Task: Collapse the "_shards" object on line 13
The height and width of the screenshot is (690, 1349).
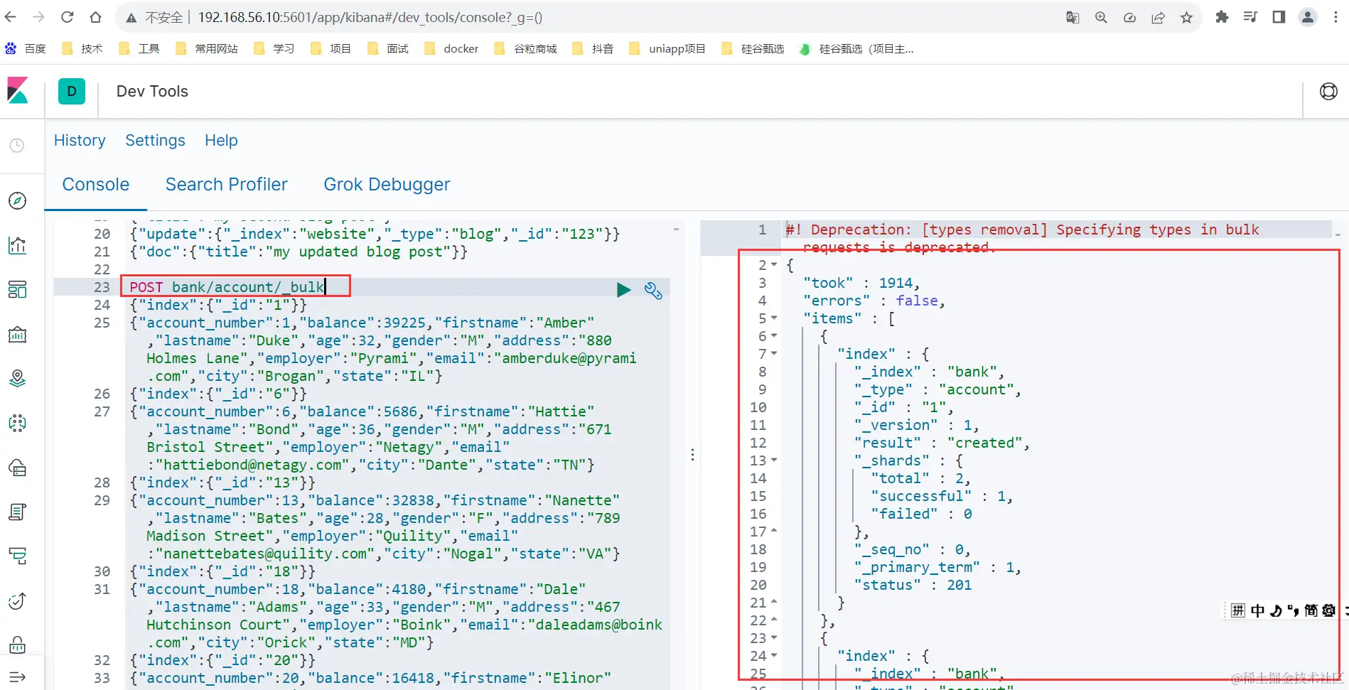Action: tap(774, 460)
